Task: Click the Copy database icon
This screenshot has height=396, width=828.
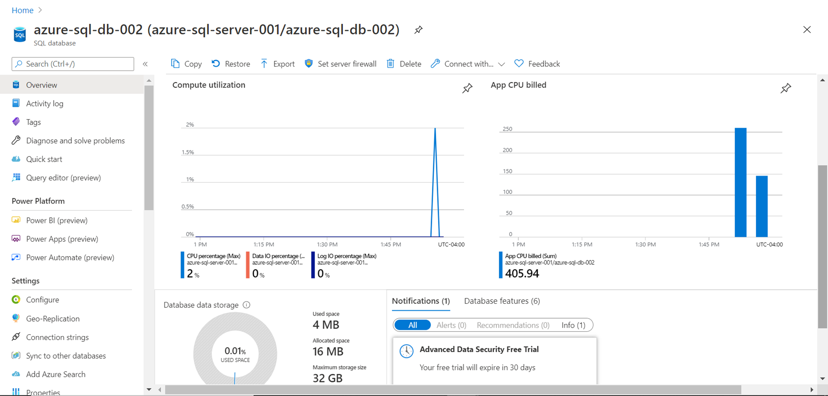Action: point(175,64)
